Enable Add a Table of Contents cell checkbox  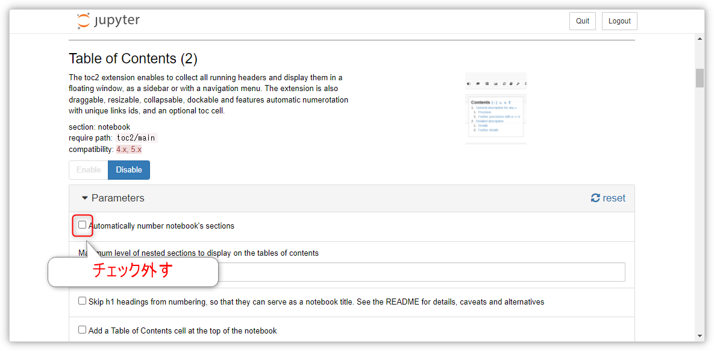click(x=82, y=329)
